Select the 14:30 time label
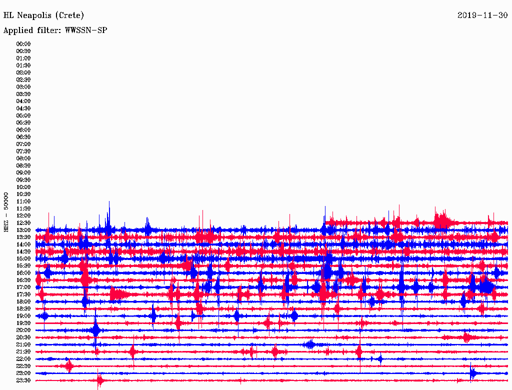 [23, 251]
